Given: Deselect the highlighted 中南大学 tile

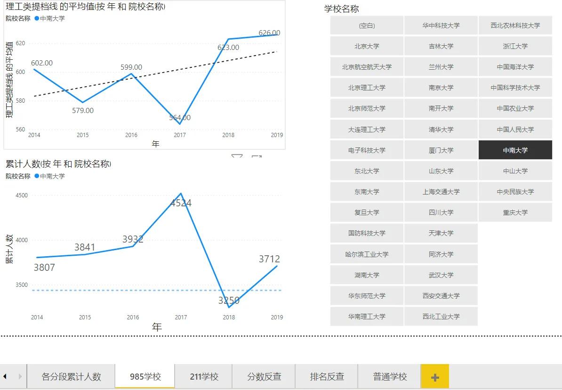Looking at the screenshot, I should [515, 150].
